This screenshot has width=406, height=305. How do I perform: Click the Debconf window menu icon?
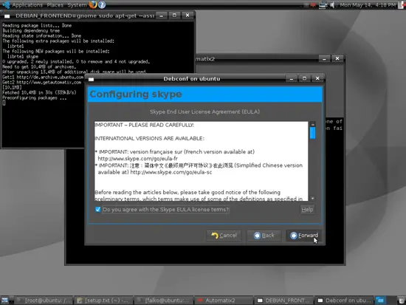[x=91, y=79]
